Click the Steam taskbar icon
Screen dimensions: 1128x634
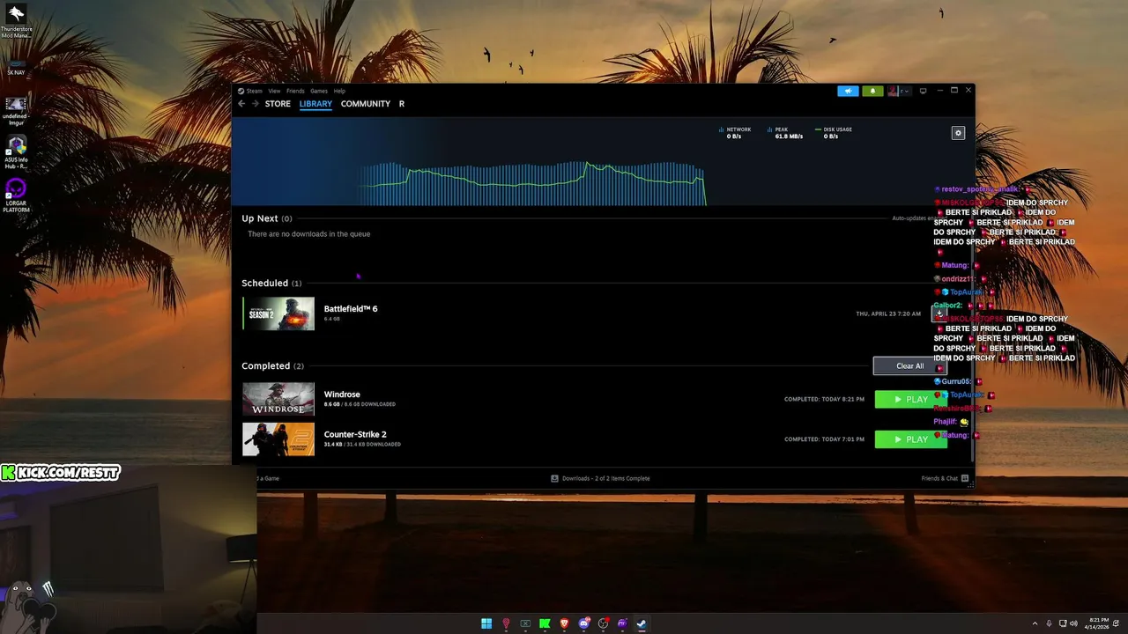(x=642, y=623)
